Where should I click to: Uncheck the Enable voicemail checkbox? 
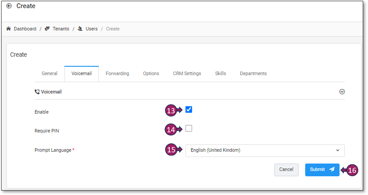[x=189, y=110]
